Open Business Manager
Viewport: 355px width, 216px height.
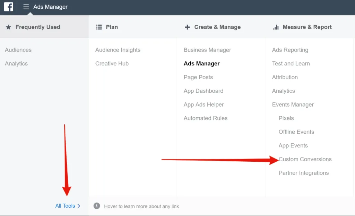point(207,50)
